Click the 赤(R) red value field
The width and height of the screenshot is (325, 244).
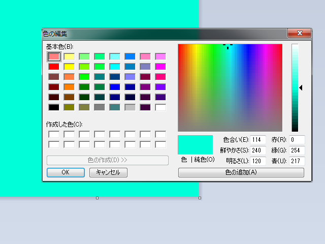coord(297,140)
